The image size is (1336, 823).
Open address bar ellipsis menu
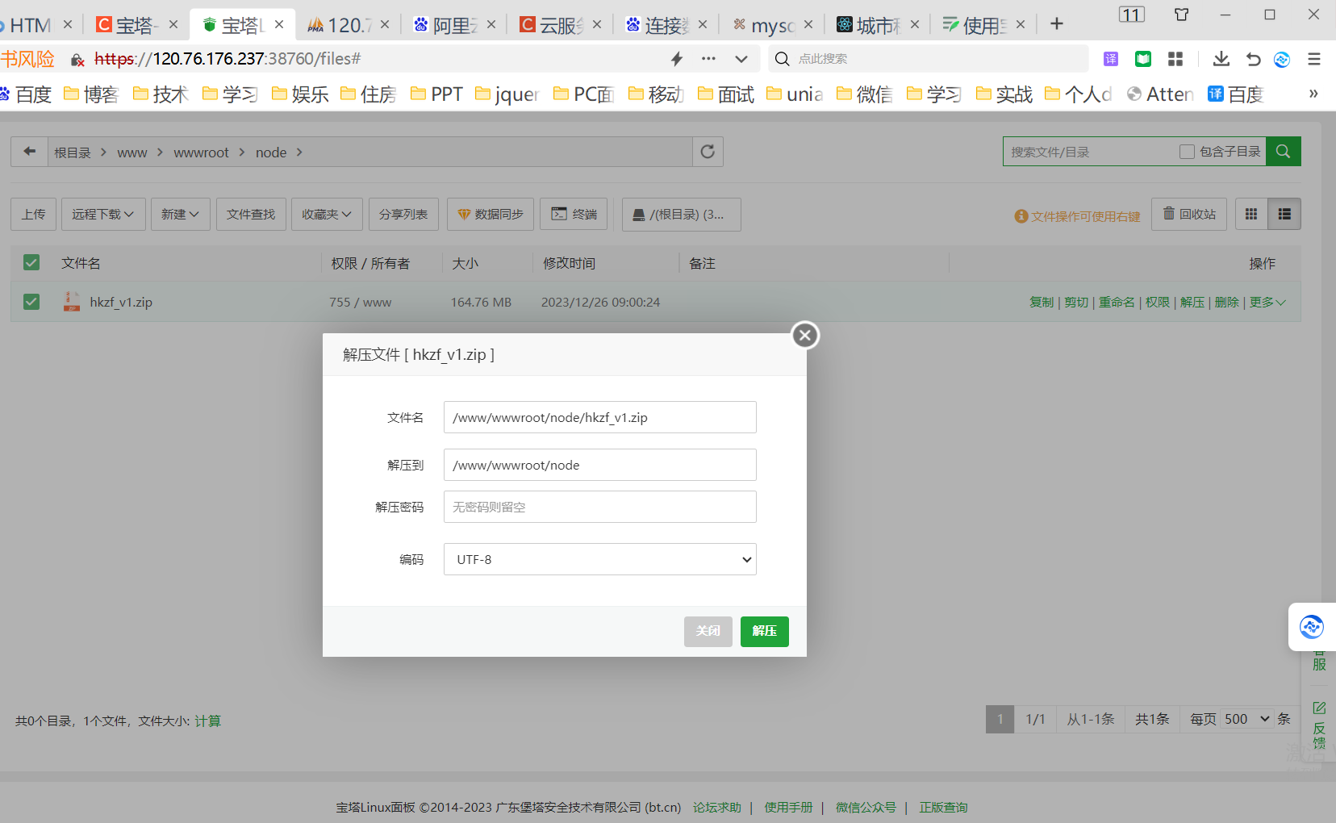pyautogui.click(x=708, y=59)
